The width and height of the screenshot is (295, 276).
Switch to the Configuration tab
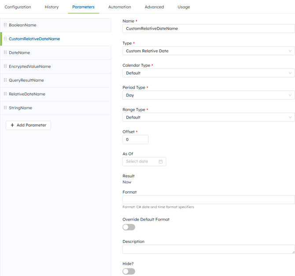pyautogui.click(x=18, y=7)
